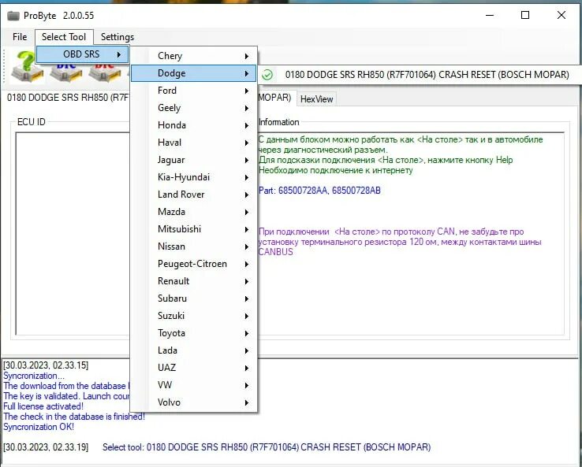Maximize the ProByte window
Viewport: 582px width, 467px height.
tap(525, 15)
